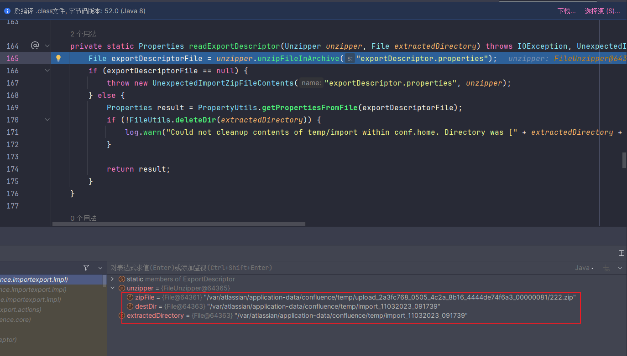Open the evaluate history chevron at far right
This screenshot has height=356, width=627.
click(x=620, y=268)
